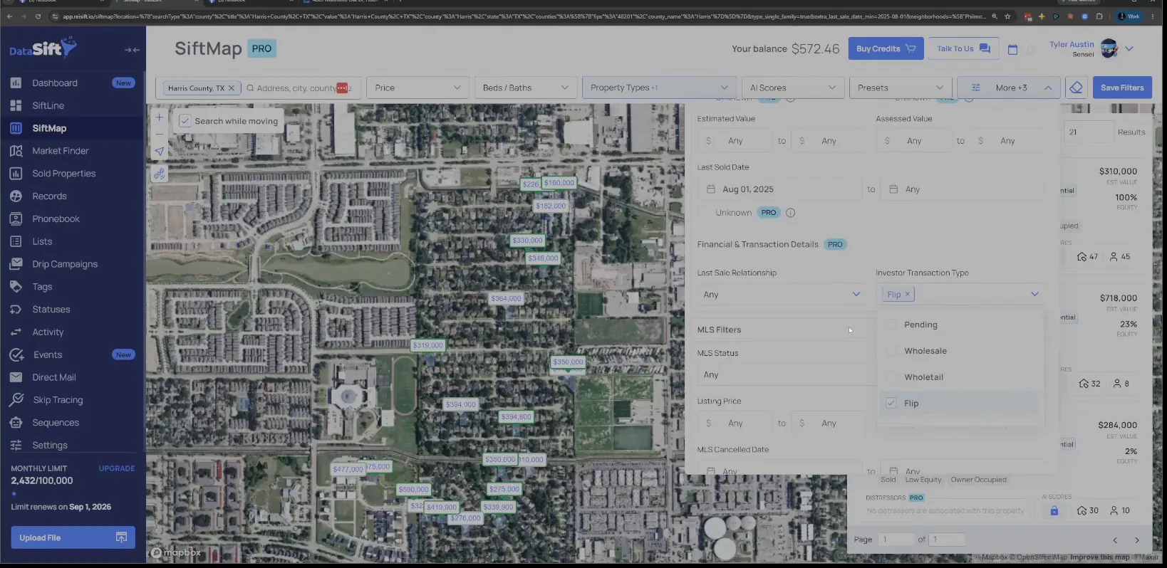Click the Drip Campaigns mail icon
This screenshot has width=1167, height=568.
(16, 264)
